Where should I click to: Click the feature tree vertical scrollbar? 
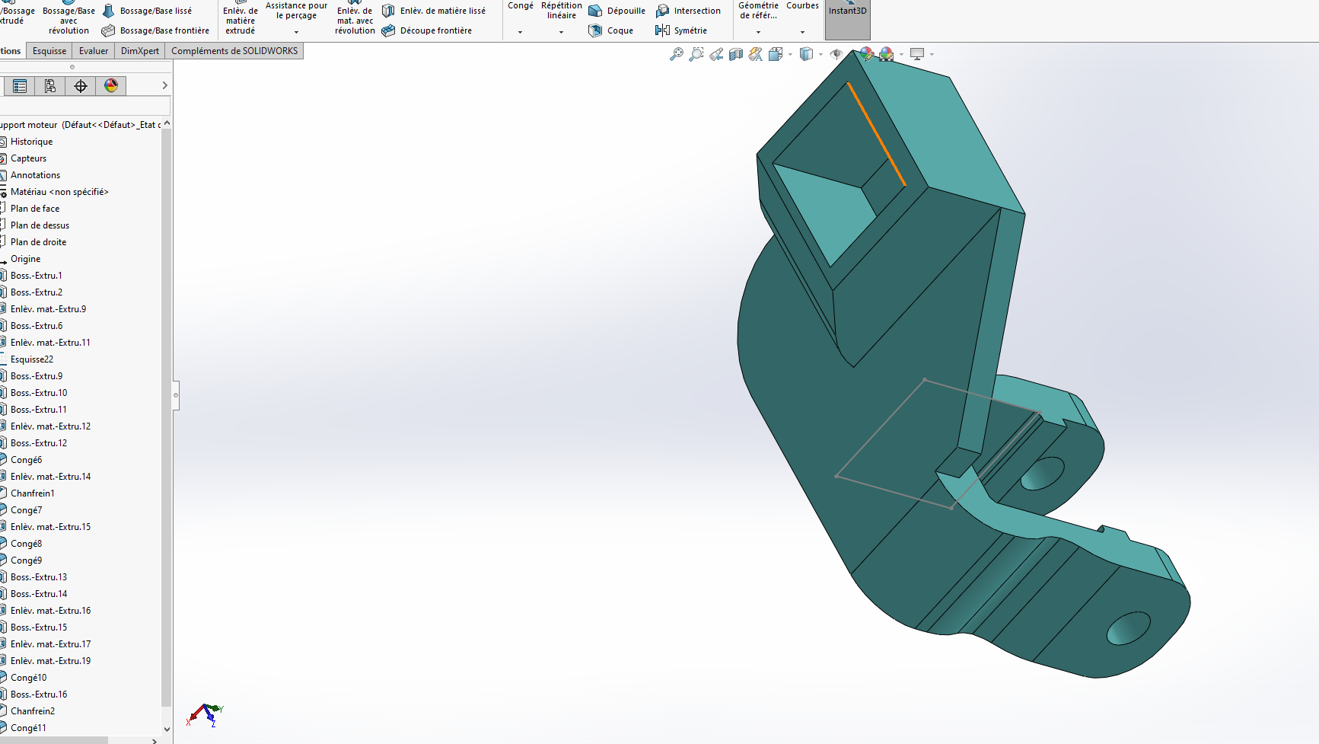[x=167, y=417]
